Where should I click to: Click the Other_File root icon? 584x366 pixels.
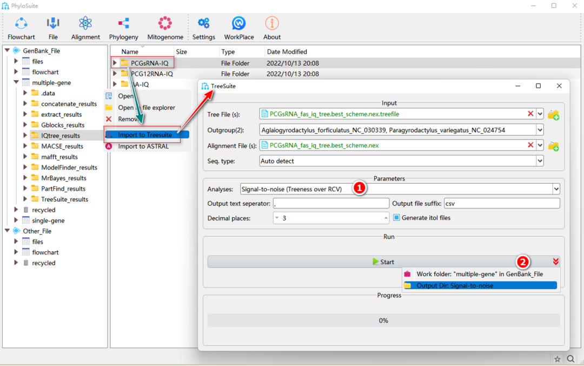16,231
